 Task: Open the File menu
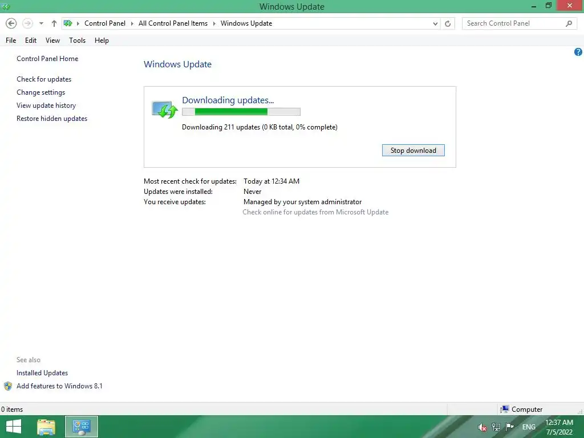pyautogui.click(x=11, y=40)
